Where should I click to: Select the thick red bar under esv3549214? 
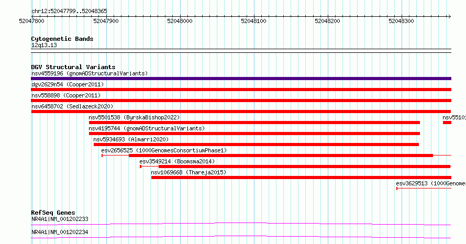click(305, 167)
